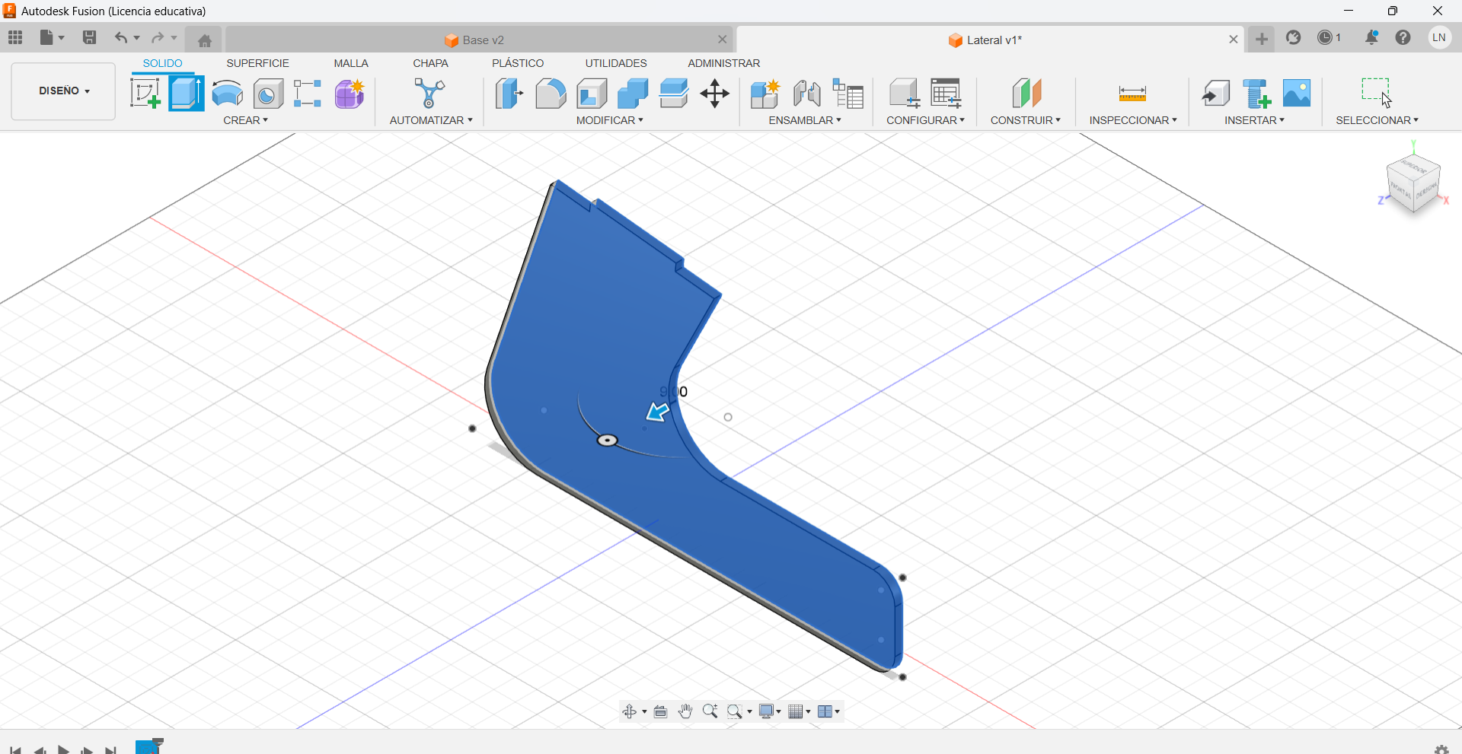
Task: Click the Insert Derive icon
Action: [x=1216, y=94]
